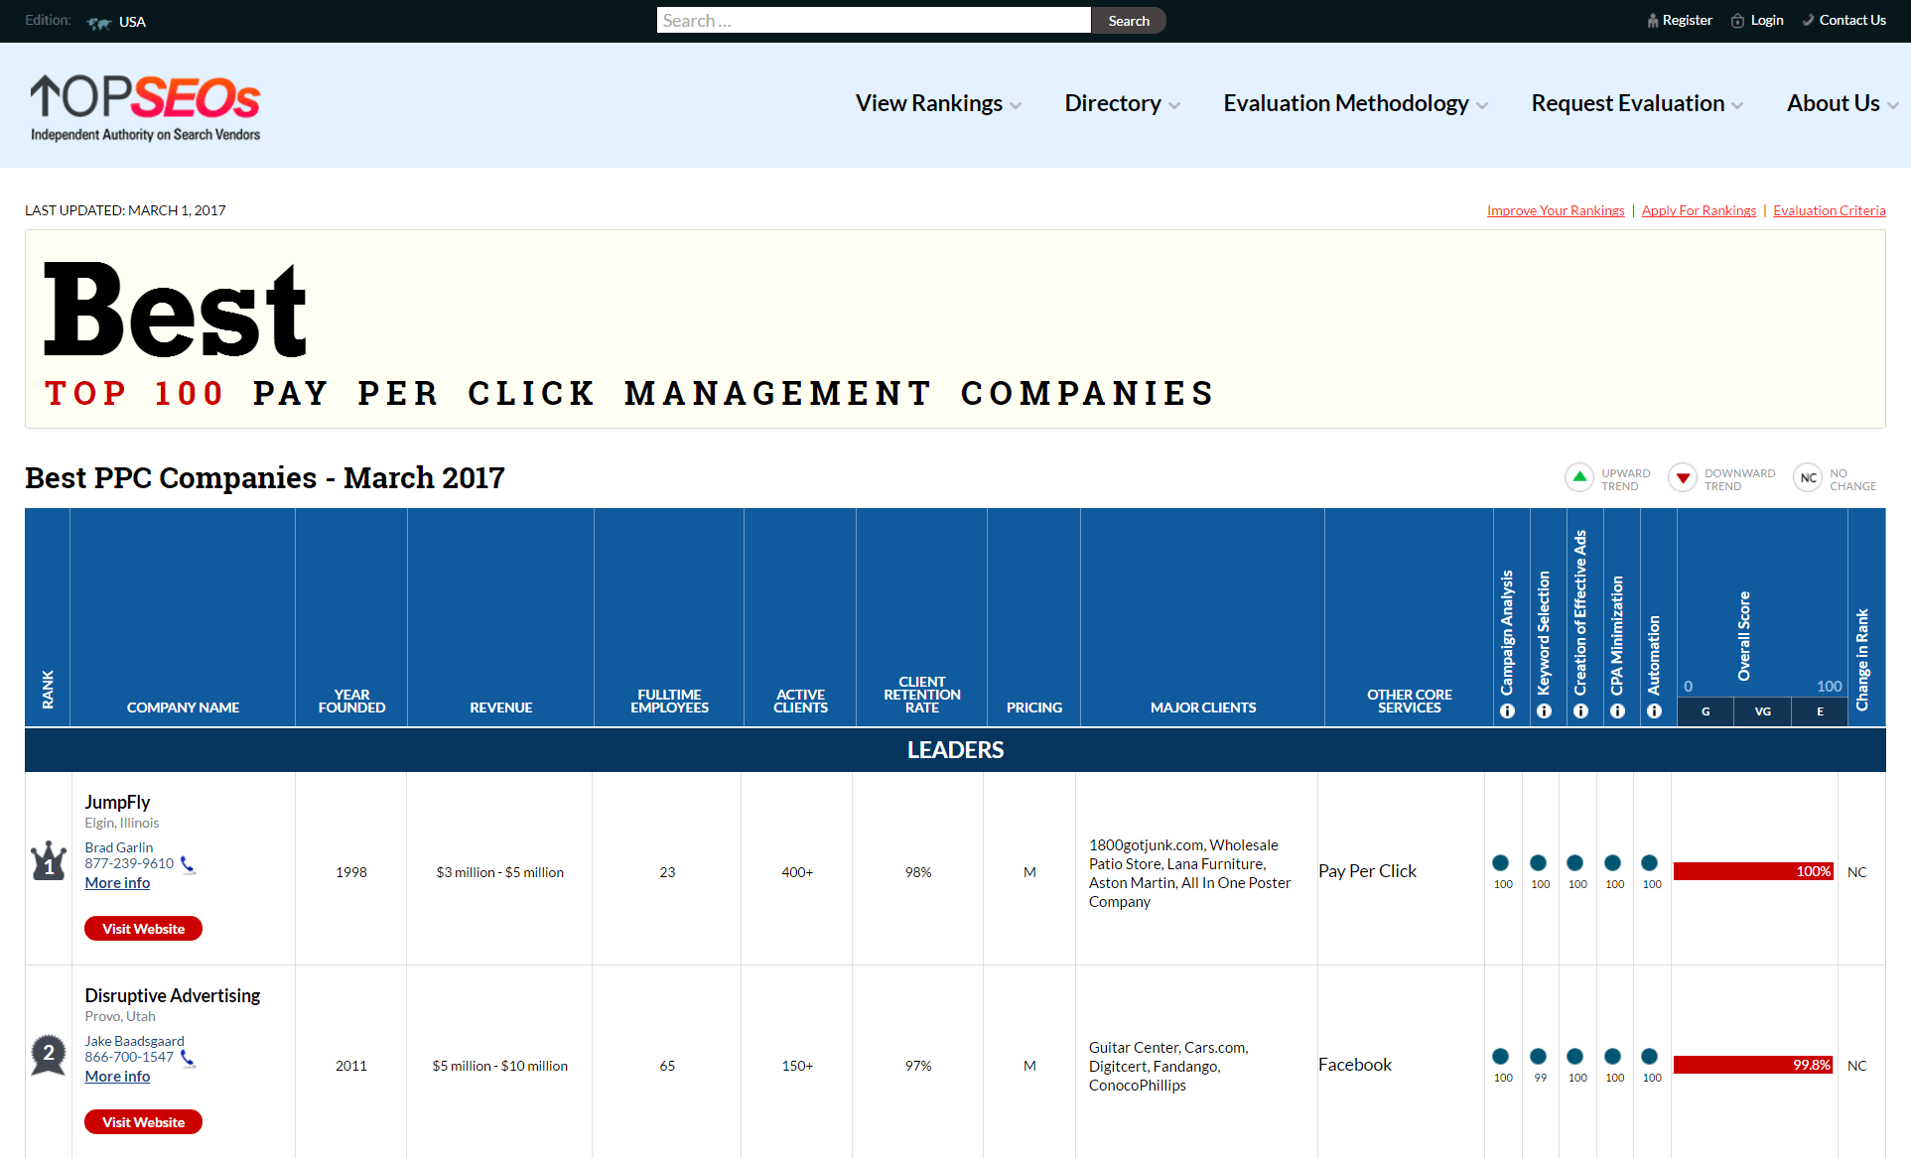Click JumpFly Automation score dot
This screenshot has height=1158, width=1911.
(1650, 863)
